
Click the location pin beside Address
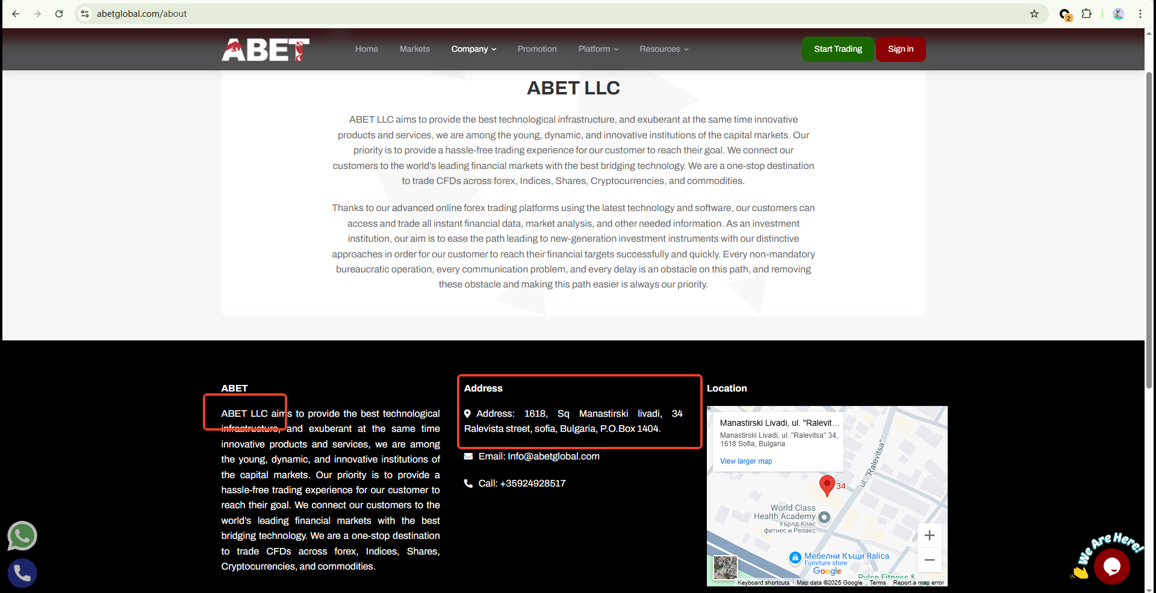coord(467,414)
